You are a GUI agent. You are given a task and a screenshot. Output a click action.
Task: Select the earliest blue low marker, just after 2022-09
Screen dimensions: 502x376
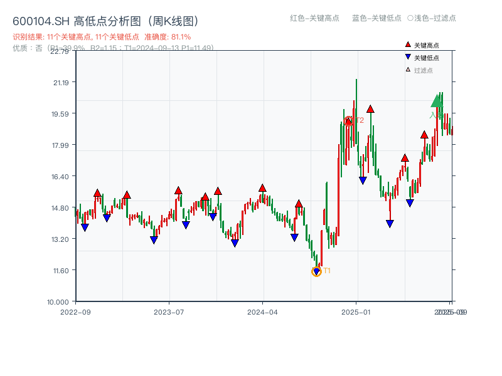click(85, 227)
